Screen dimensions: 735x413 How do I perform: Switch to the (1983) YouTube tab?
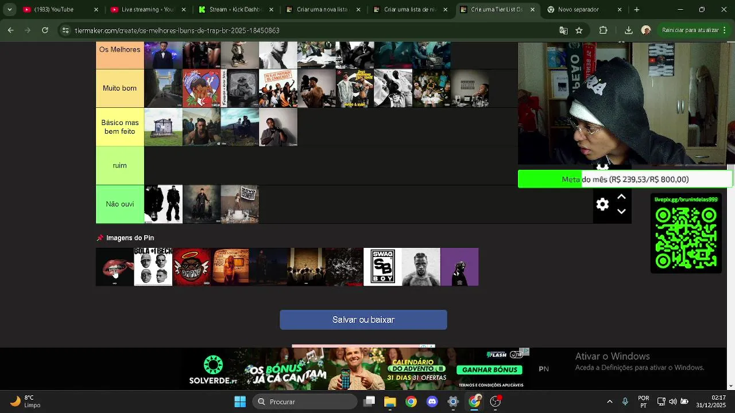[x=60, y=9]
